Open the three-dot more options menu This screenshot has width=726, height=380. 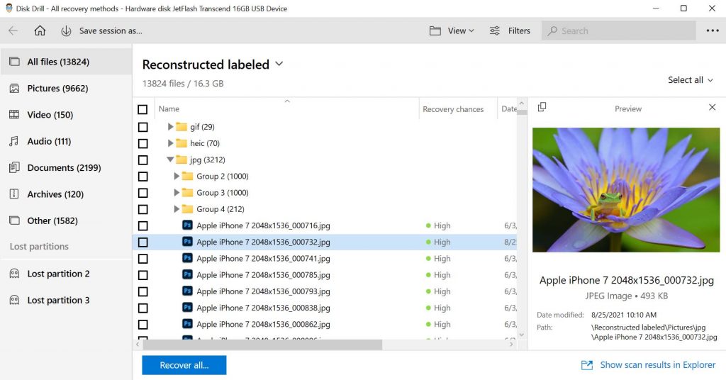click(x=712, y=30)
